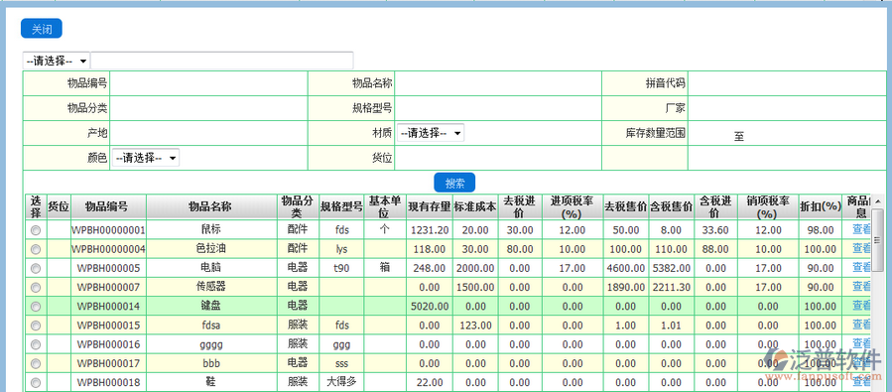Screen dimensions: 892x392
Task: Open 查看 link for 色拉油 row
Action: click(x=861, y=249)
